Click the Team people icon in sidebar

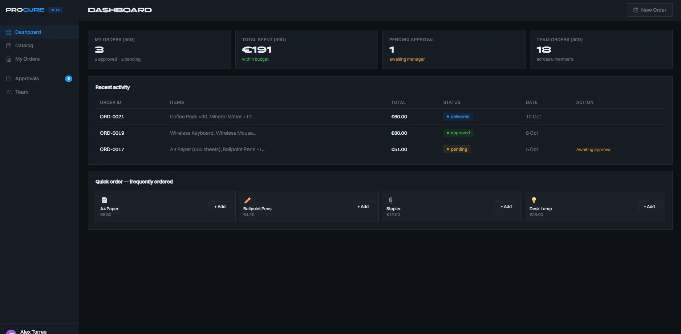(x=9, y=92)
